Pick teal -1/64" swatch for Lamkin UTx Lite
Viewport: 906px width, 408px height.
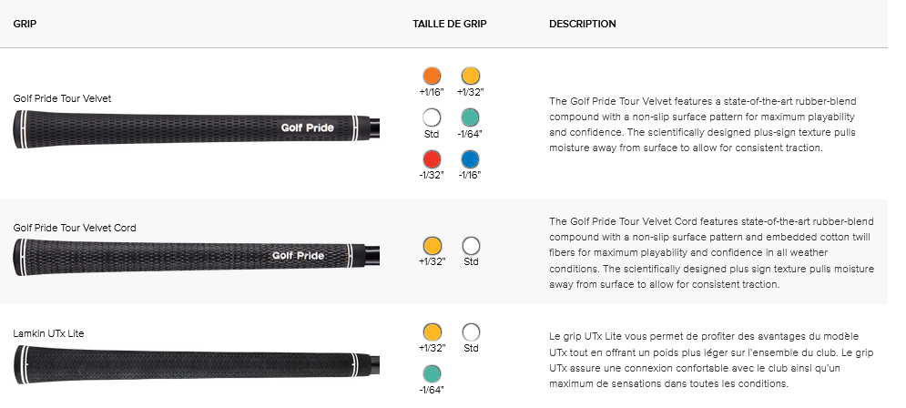[x=432, y=374]
